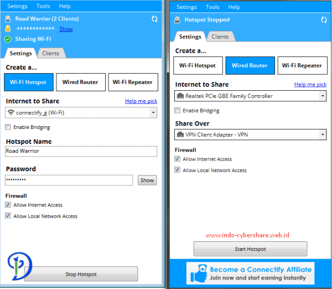Click Show link beside masked password header
The width and height of the screenshot is (332, 289).
[x=66, y=29]
